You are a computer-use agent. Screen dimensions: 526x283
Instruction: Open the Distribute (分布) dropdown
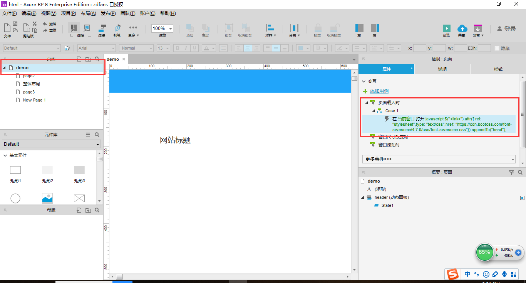click(294, 30)
